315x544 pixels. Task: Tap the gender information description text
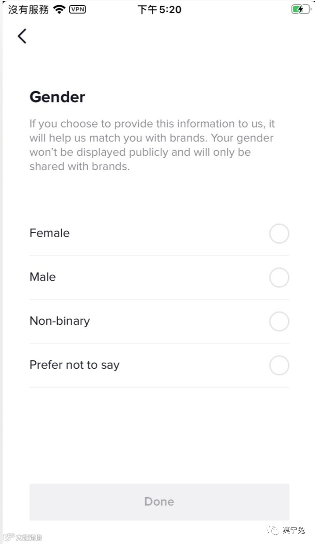pyautogui.click(x=152, y=145)
